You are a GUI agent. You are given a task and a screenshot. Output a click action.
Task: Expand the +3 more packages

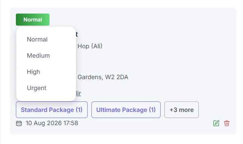point(182,110)
